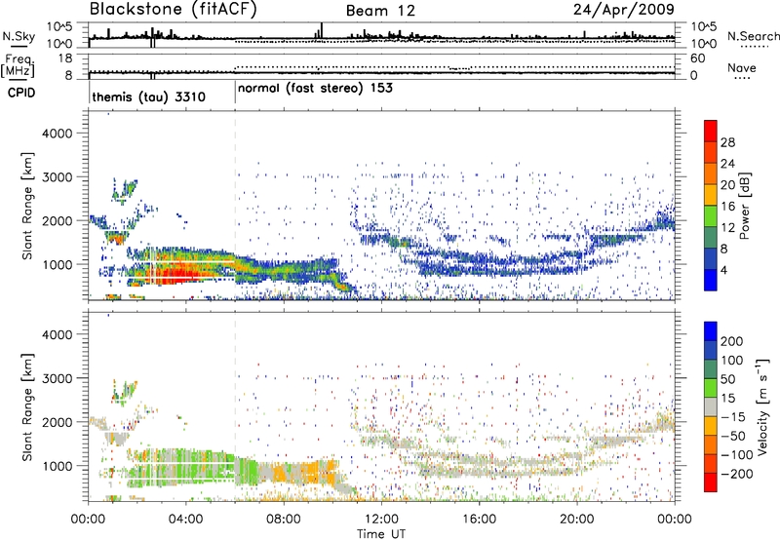
Task: Click the '60' Nave axis tick
Action: [x=697, y=58]
